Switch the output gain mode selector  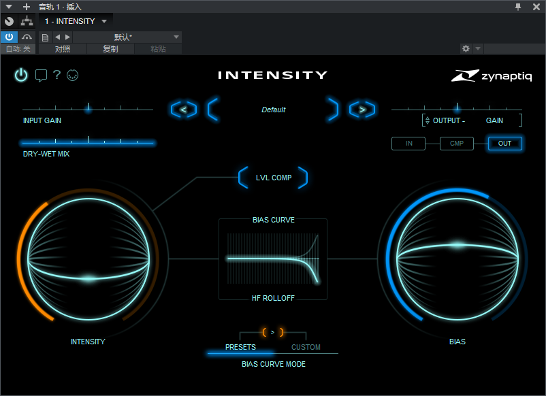pos(428,120)
